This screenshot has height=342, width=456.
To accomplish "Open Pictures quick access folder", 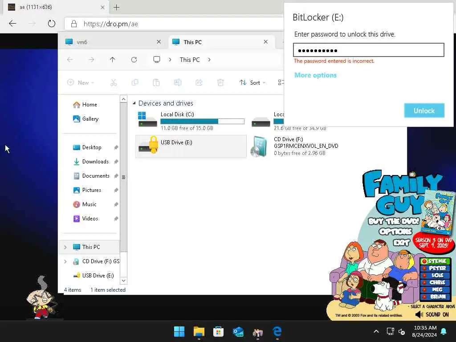I will tap(91, 190).
